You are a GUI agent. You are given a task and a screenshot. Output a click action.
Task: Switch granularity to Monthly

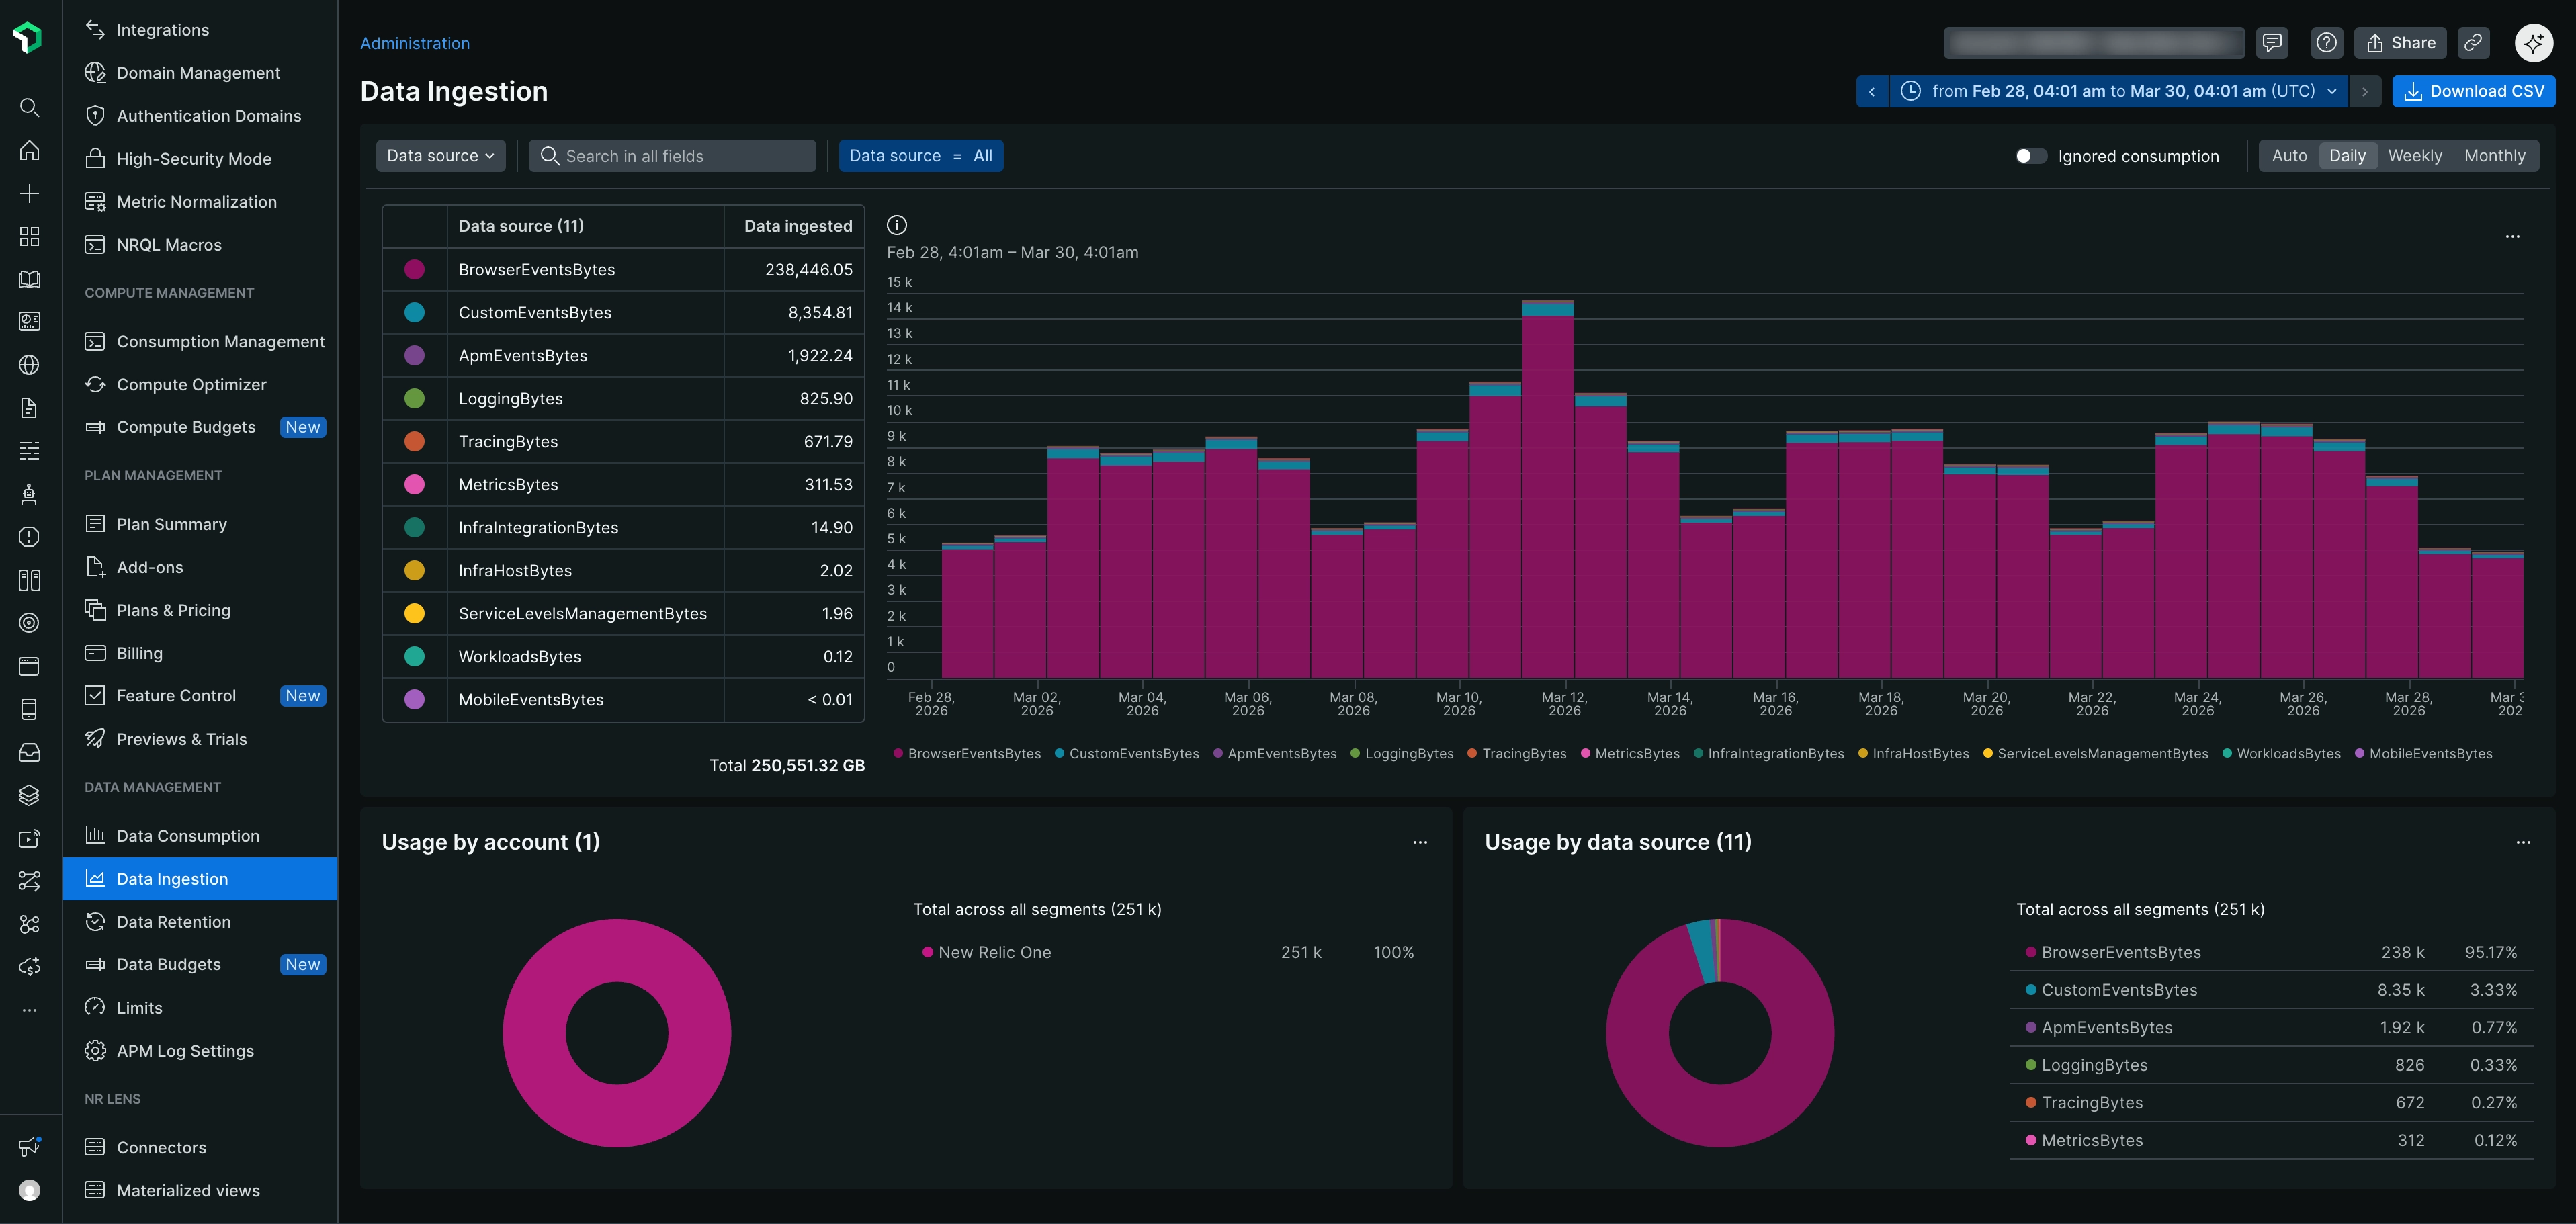(x=2494, y=156)
